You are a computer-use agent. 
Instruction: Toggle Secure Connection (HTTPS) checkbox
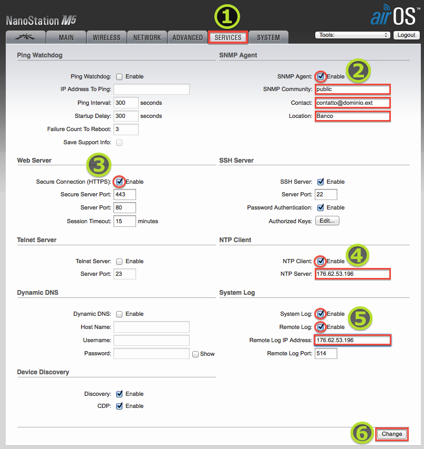coord(119,182)
